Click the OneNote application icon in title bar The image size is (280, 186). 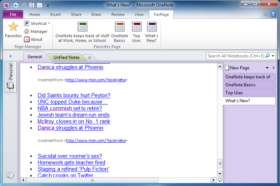[6, 5]
